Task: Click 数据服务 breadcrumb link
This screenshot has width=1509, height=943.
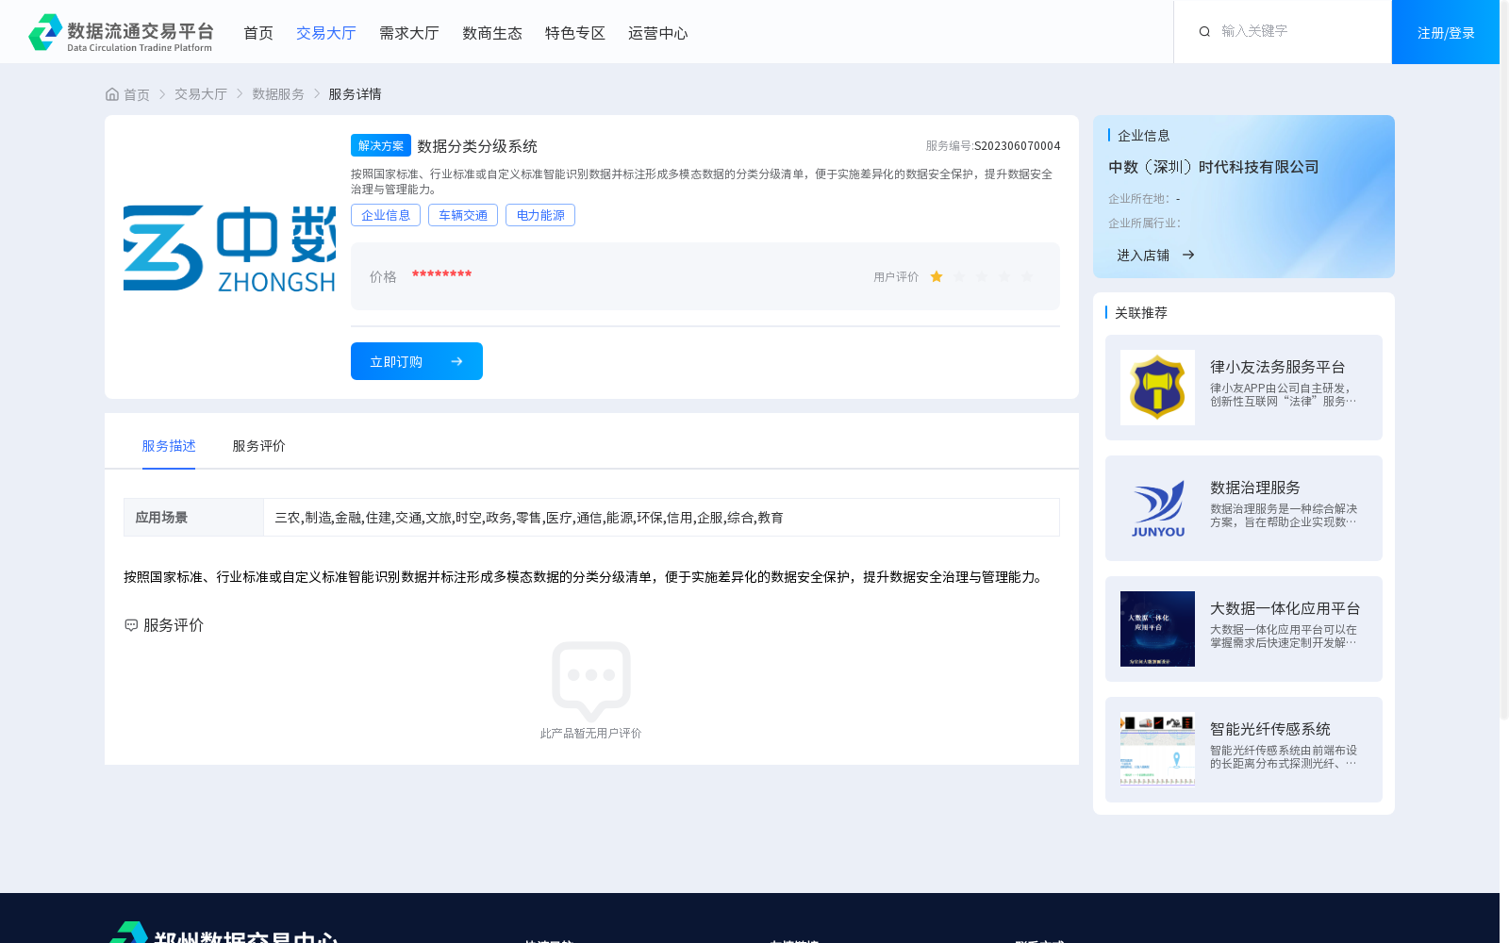Action: pos(278,94)
